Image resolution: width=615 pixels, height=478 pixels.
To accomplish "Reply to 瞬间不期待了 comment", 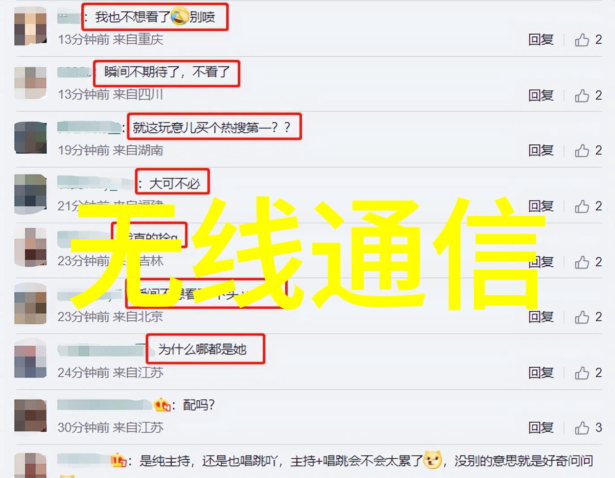I will point(541,95).
